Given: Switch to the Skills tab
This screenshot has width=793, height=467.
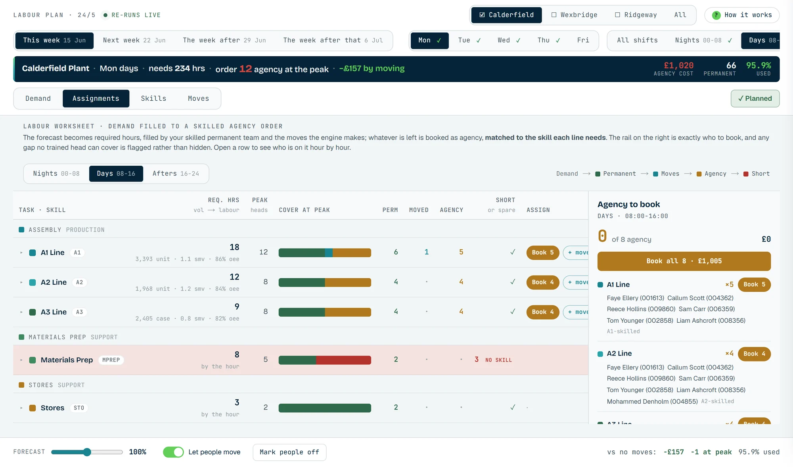Looking at the screenshot, I should tap(153, 99).
